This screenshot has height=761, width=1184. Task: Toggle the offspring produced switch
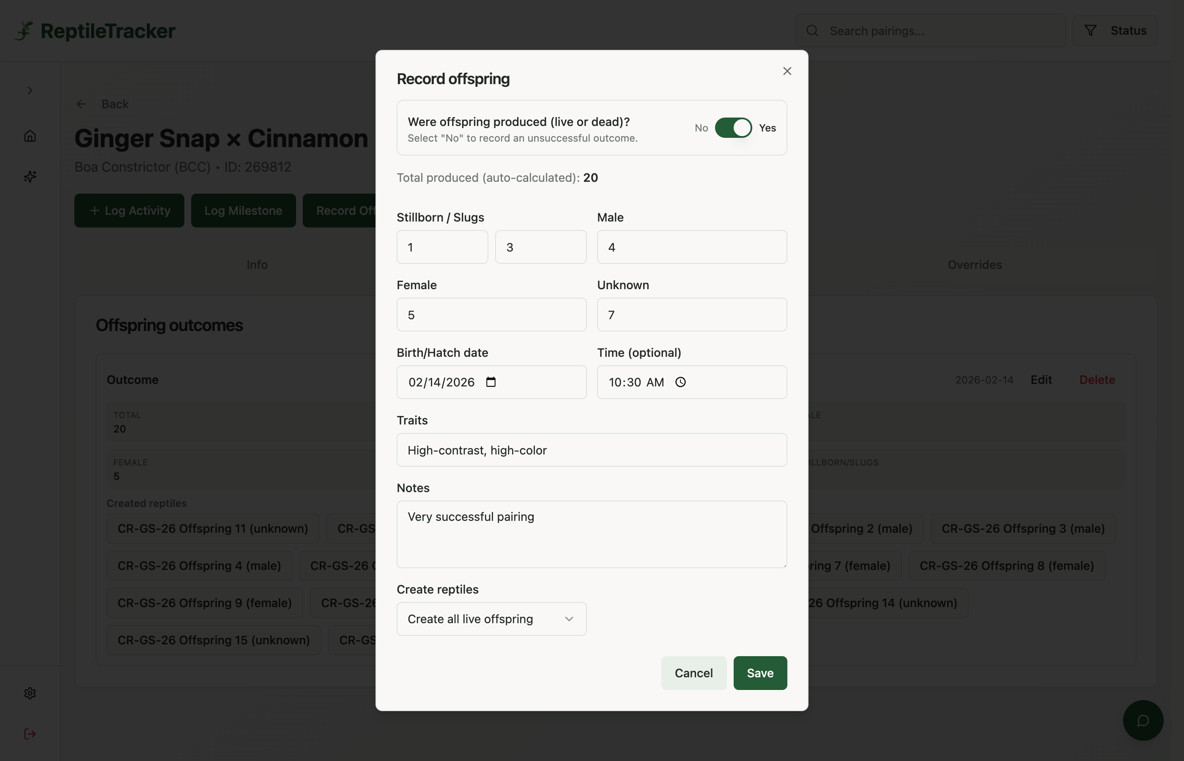coord(733,128)
